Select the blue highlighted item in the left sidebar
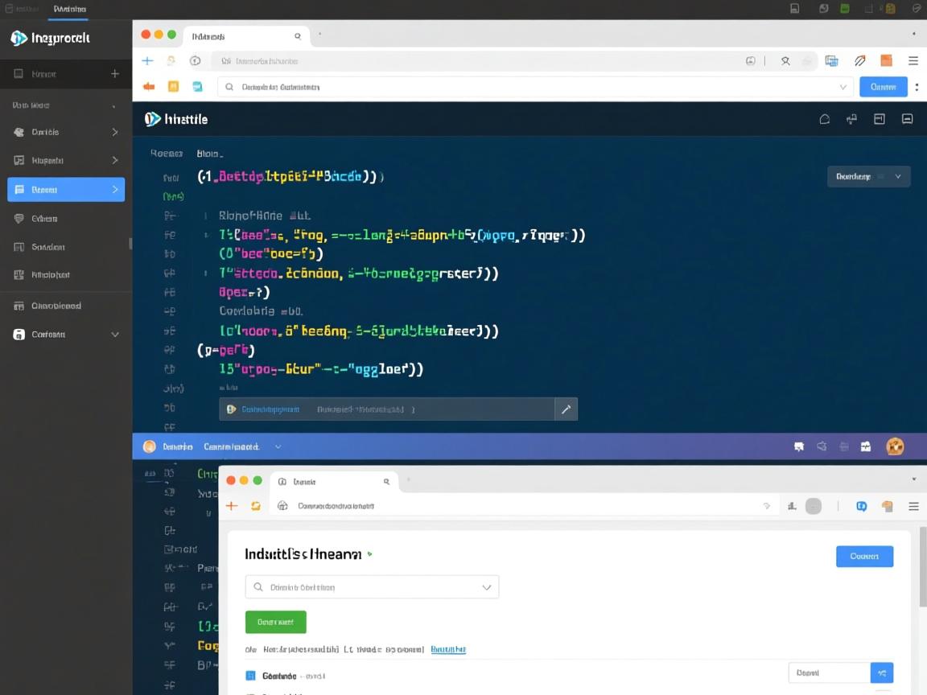 [66, 190]
